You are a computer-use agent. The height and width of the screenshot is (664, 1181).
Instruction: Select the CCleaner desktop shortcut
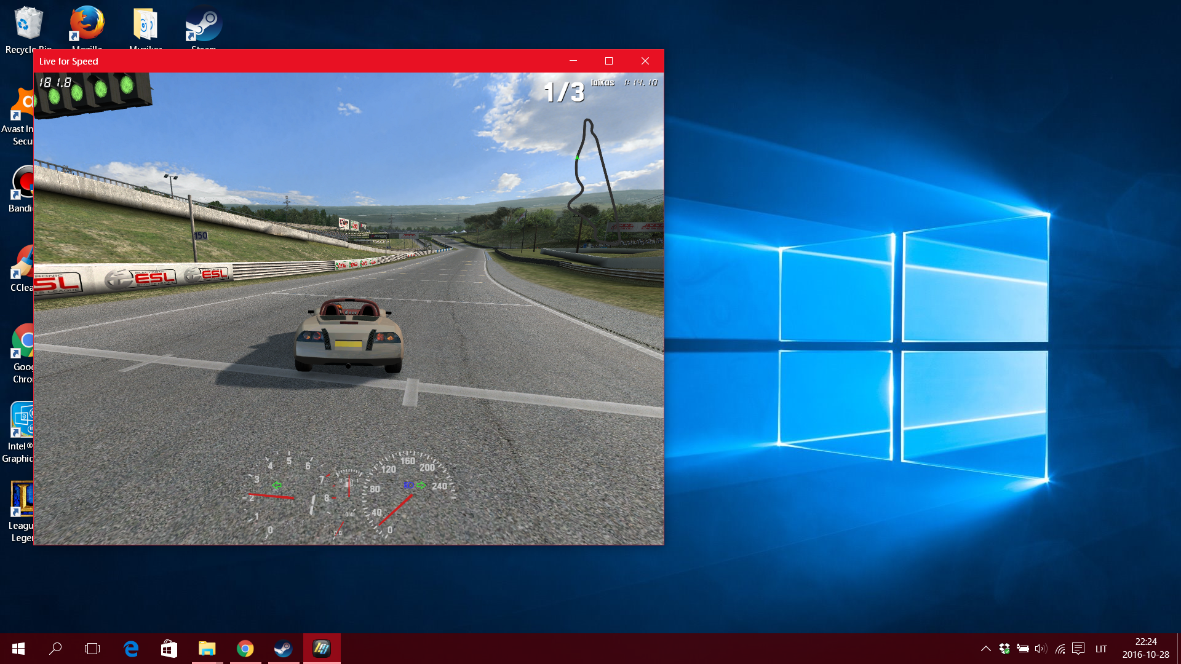tap(22, 269)
